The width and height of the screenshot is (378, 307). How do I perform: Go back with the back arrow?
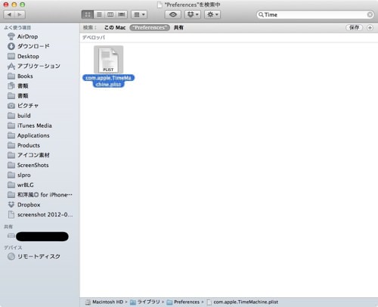point(9,14)
